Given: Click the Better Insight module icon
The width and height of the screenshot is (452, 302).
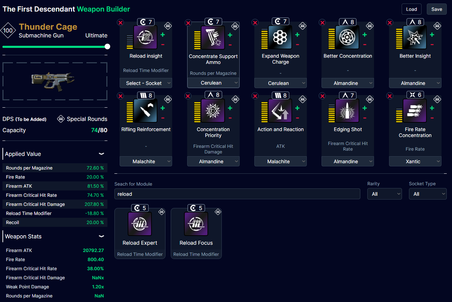Looking at the screenshot, I should tap(415, 37).
